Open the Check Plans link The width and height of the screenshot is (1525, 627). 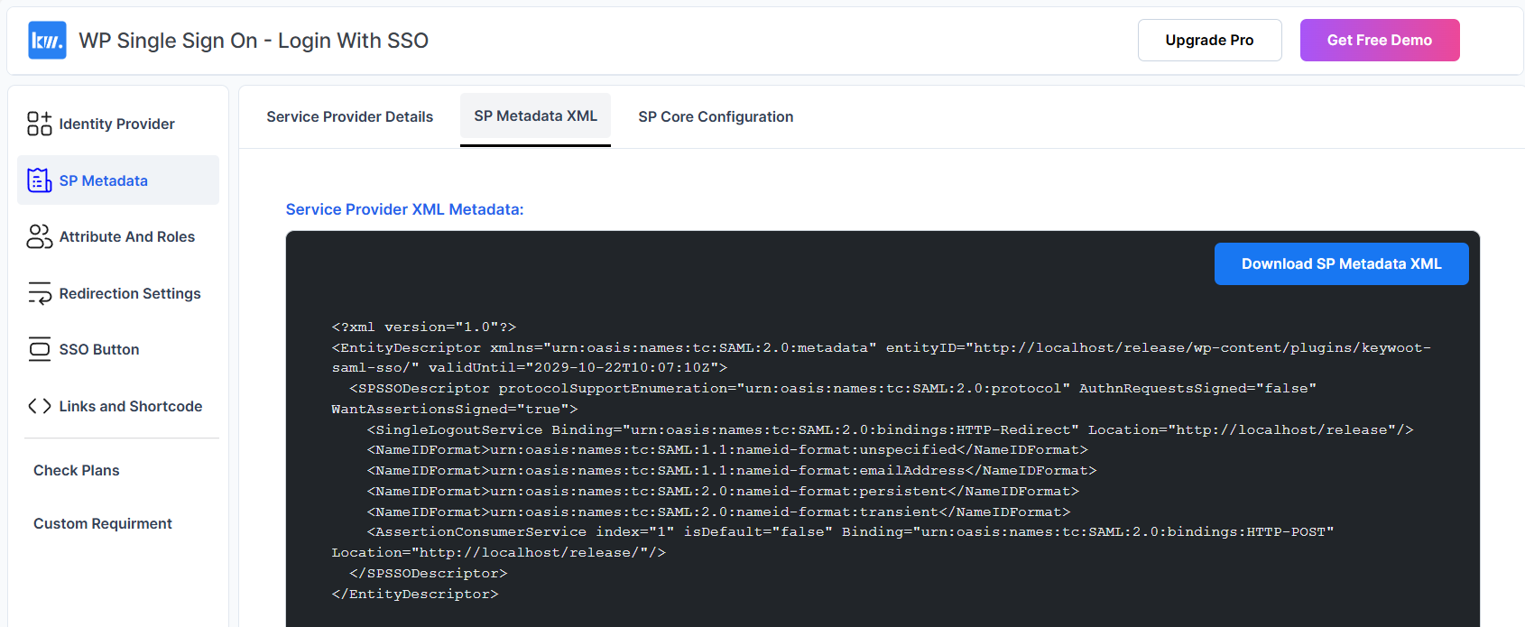click(x=77, y=470)
